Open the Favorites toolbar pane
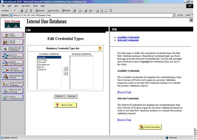 click(x=53, y=11)
